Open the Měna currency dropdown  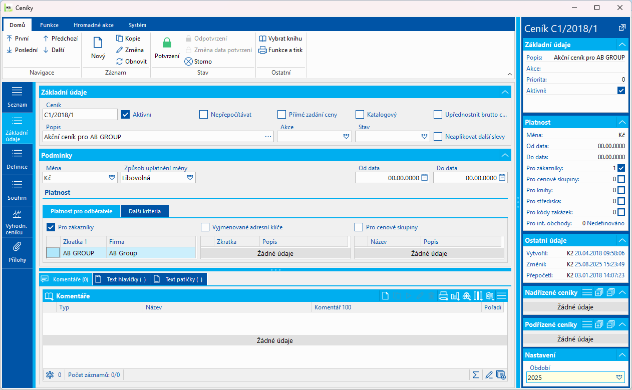coord(112,177)
